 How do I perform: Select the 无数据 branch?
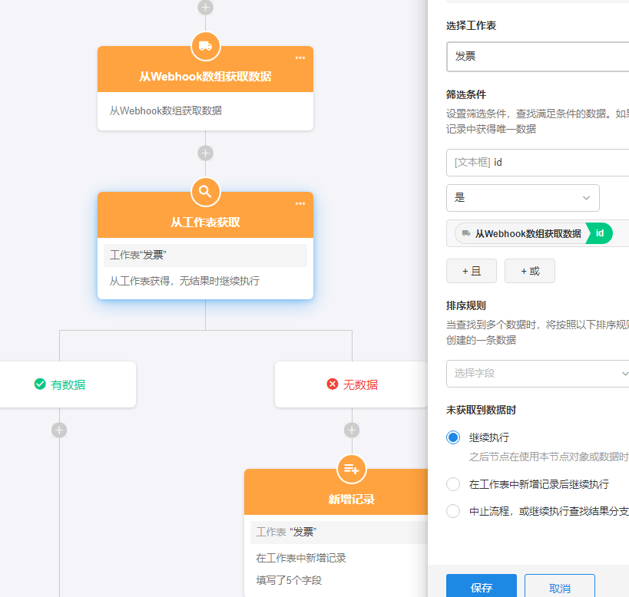(x=352, y=384)
